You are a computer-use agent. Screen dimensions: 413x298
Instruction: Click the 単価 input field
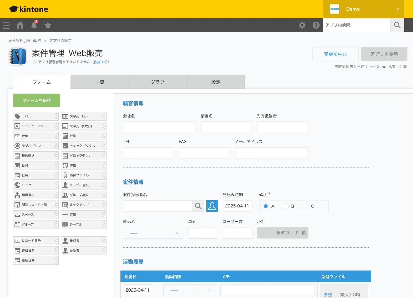pyautogui.click(x=203, y=233)
